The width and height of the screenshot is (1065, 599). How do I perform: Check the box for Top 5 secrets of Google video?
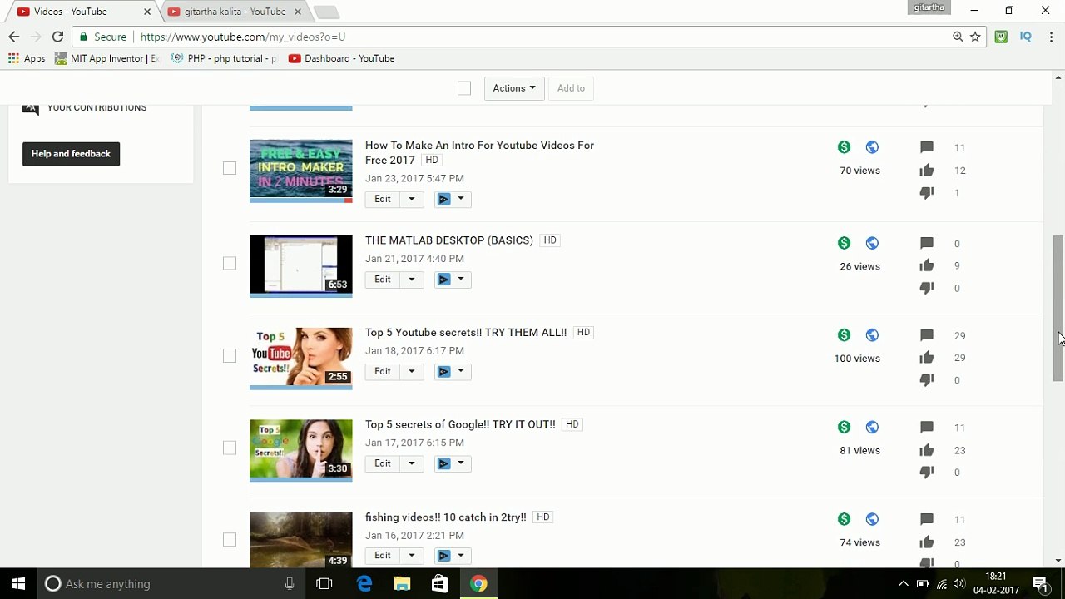click(230, 448)
